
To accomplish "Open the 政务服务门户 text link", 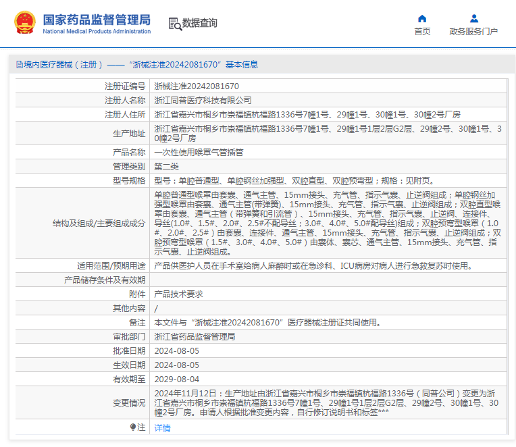I will coord(473,32).
